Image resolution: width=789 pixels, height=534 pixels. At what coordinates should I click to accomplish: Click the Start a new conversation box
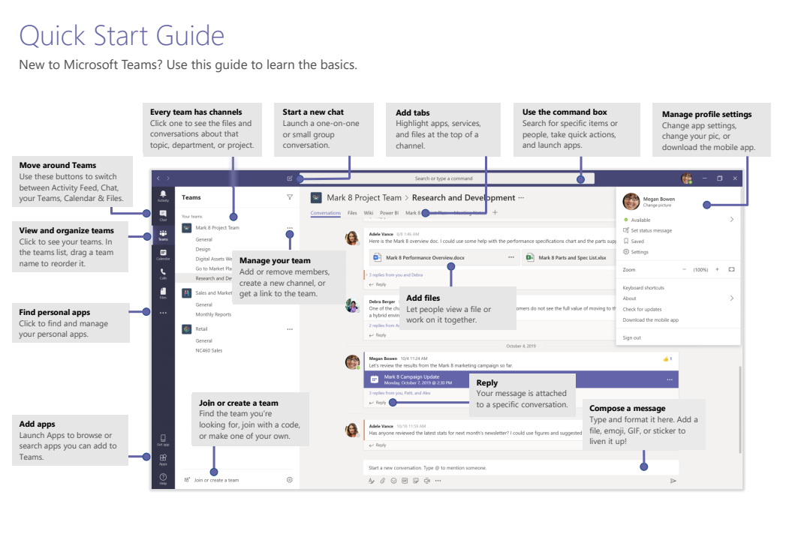[521, 468]
